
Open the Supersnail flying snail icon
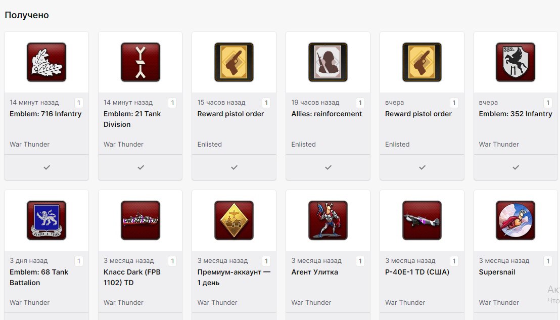(x=516, y=220)
